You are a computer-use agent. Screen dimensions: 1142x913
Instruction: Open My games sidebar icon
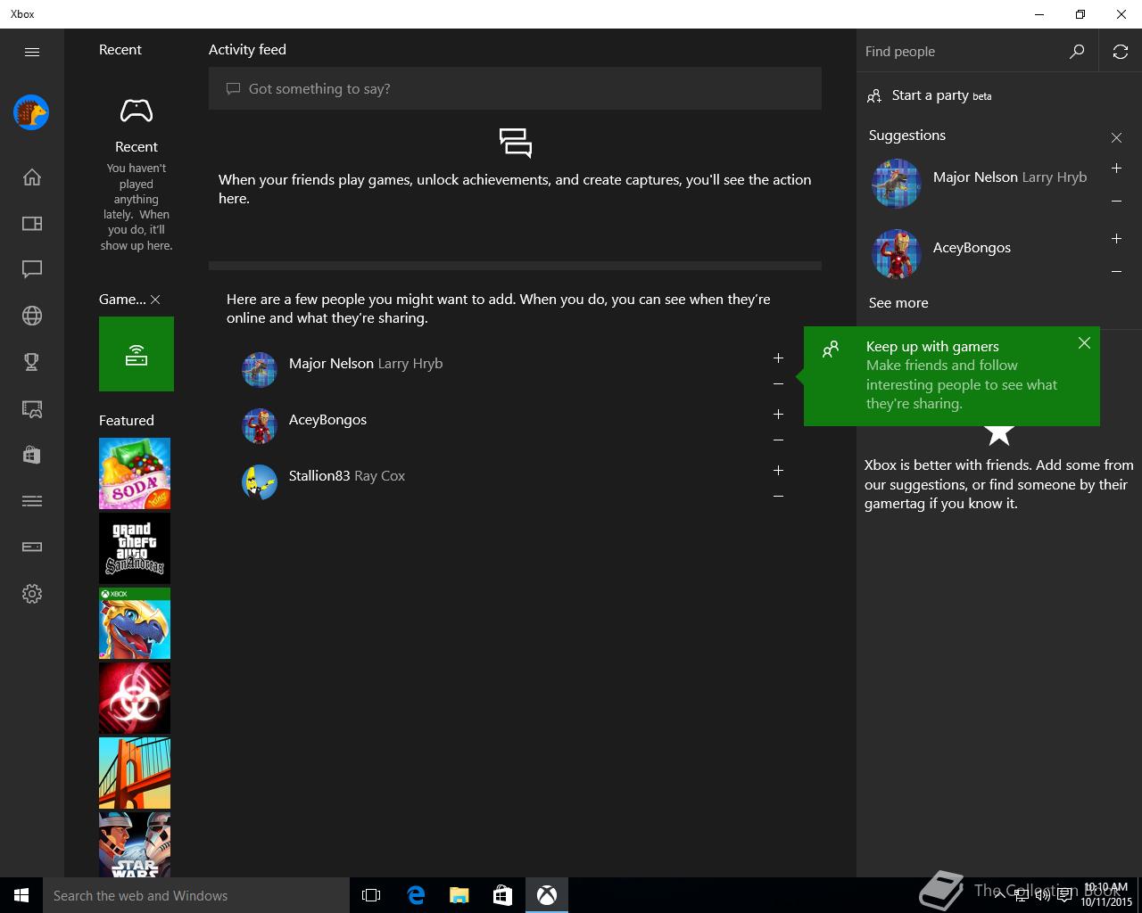coord(32,223)
